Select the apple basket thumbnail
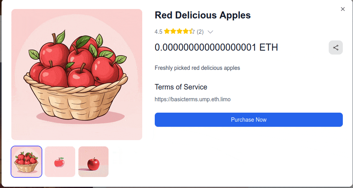The height and width of the screenshot is (188, 353). [x=27, y=162]
